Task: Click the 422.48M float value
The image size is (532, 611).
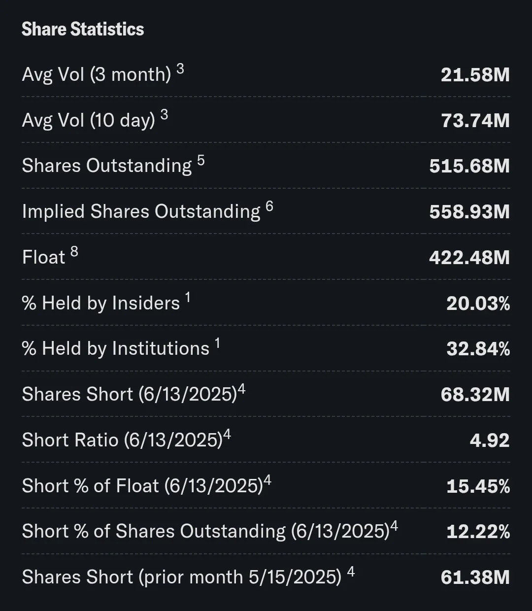Action: pyautogui.click(x=469, y=258)
